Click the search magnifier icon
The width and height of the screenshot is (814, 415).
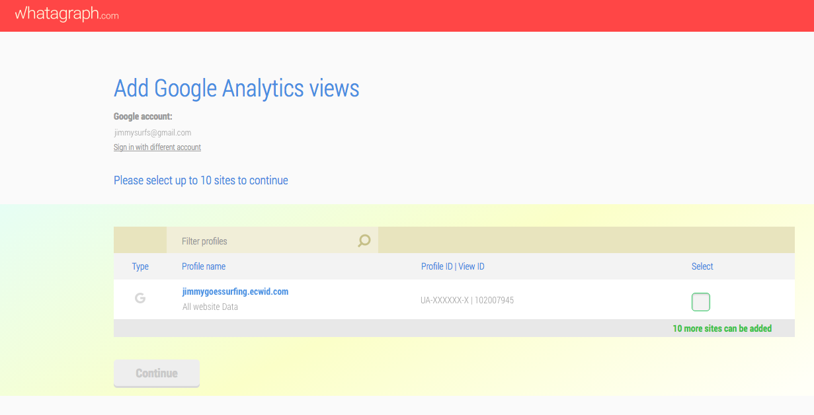pos(364,241)
